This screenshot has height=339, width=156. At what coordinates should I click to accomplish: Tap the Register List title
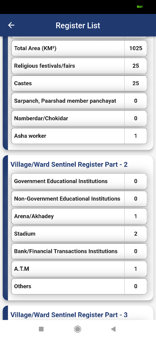pyautogui.click(x=78, y=25)
